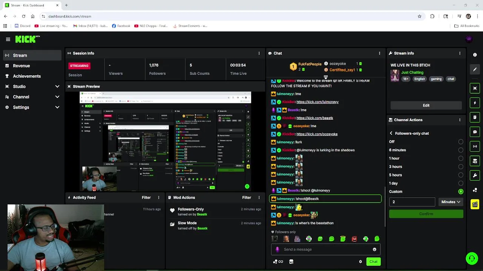Open the Minutes unit dropdown
The width and height of the screenshot is (483, 271).
tap(451, 202)
